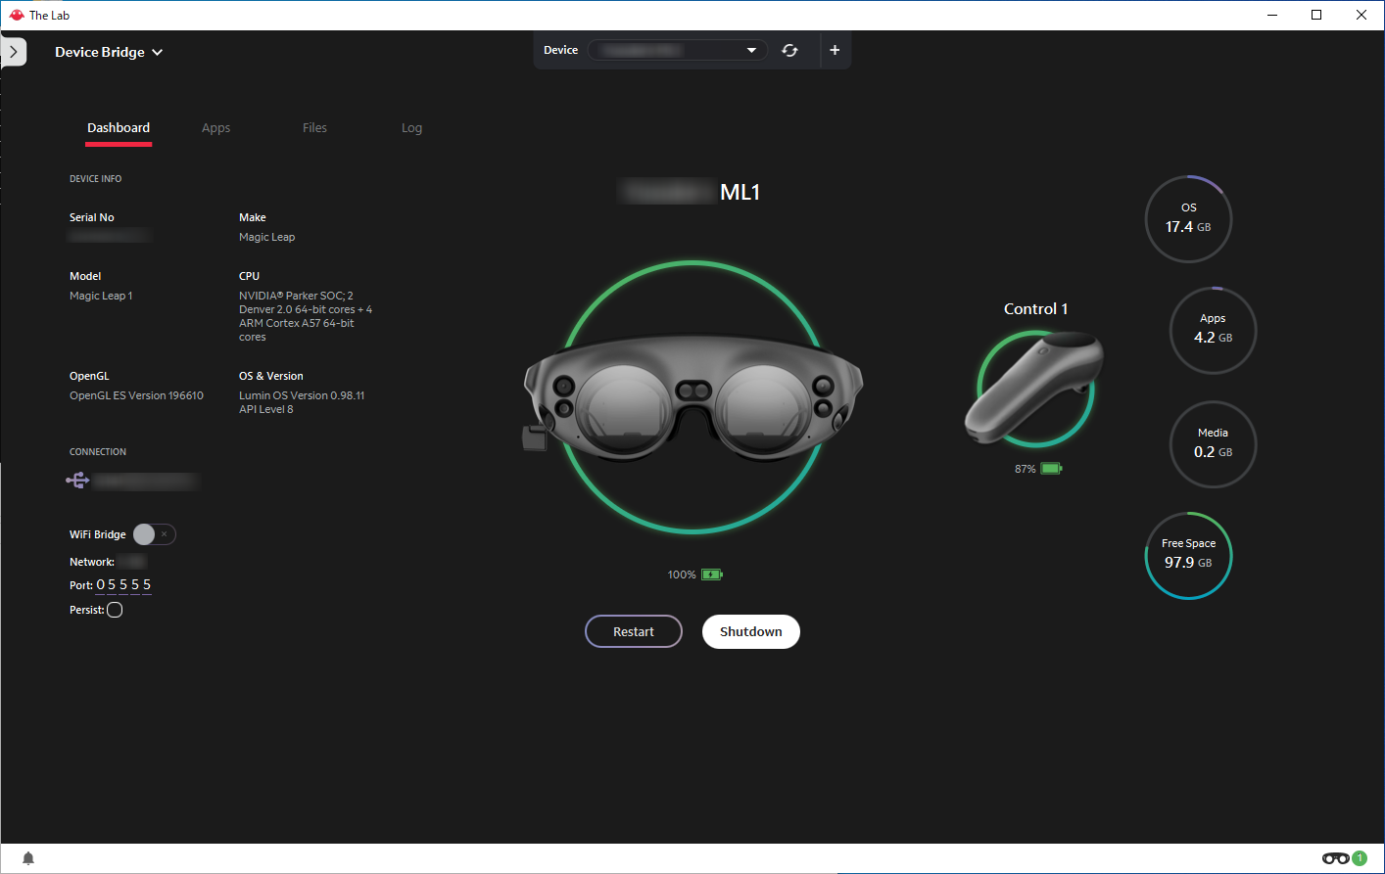Click The Lab app icon in title bar
Screen dimensions: 1385x874
point(16,15)
